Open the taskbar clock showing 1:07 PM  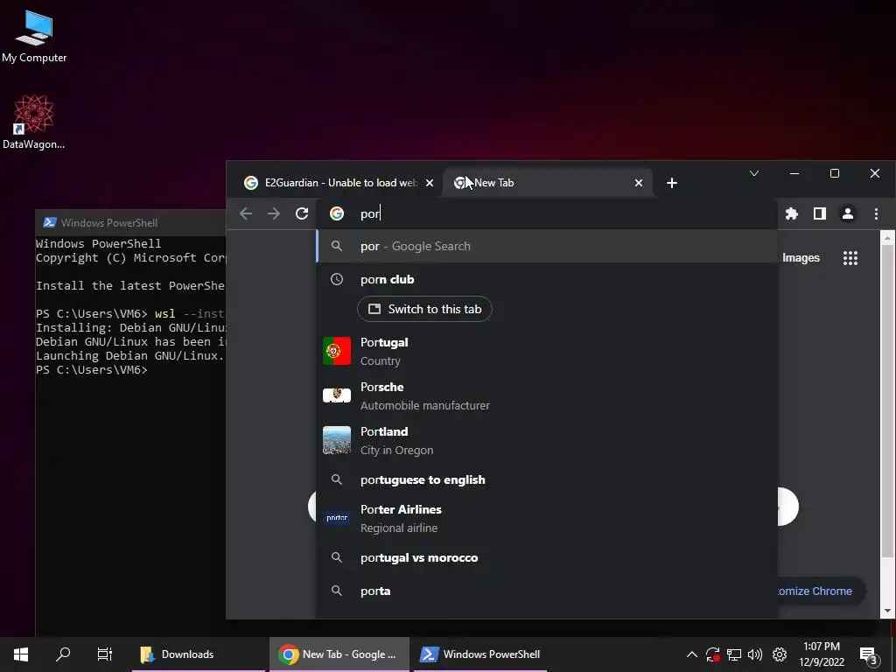tap(822, 654)
